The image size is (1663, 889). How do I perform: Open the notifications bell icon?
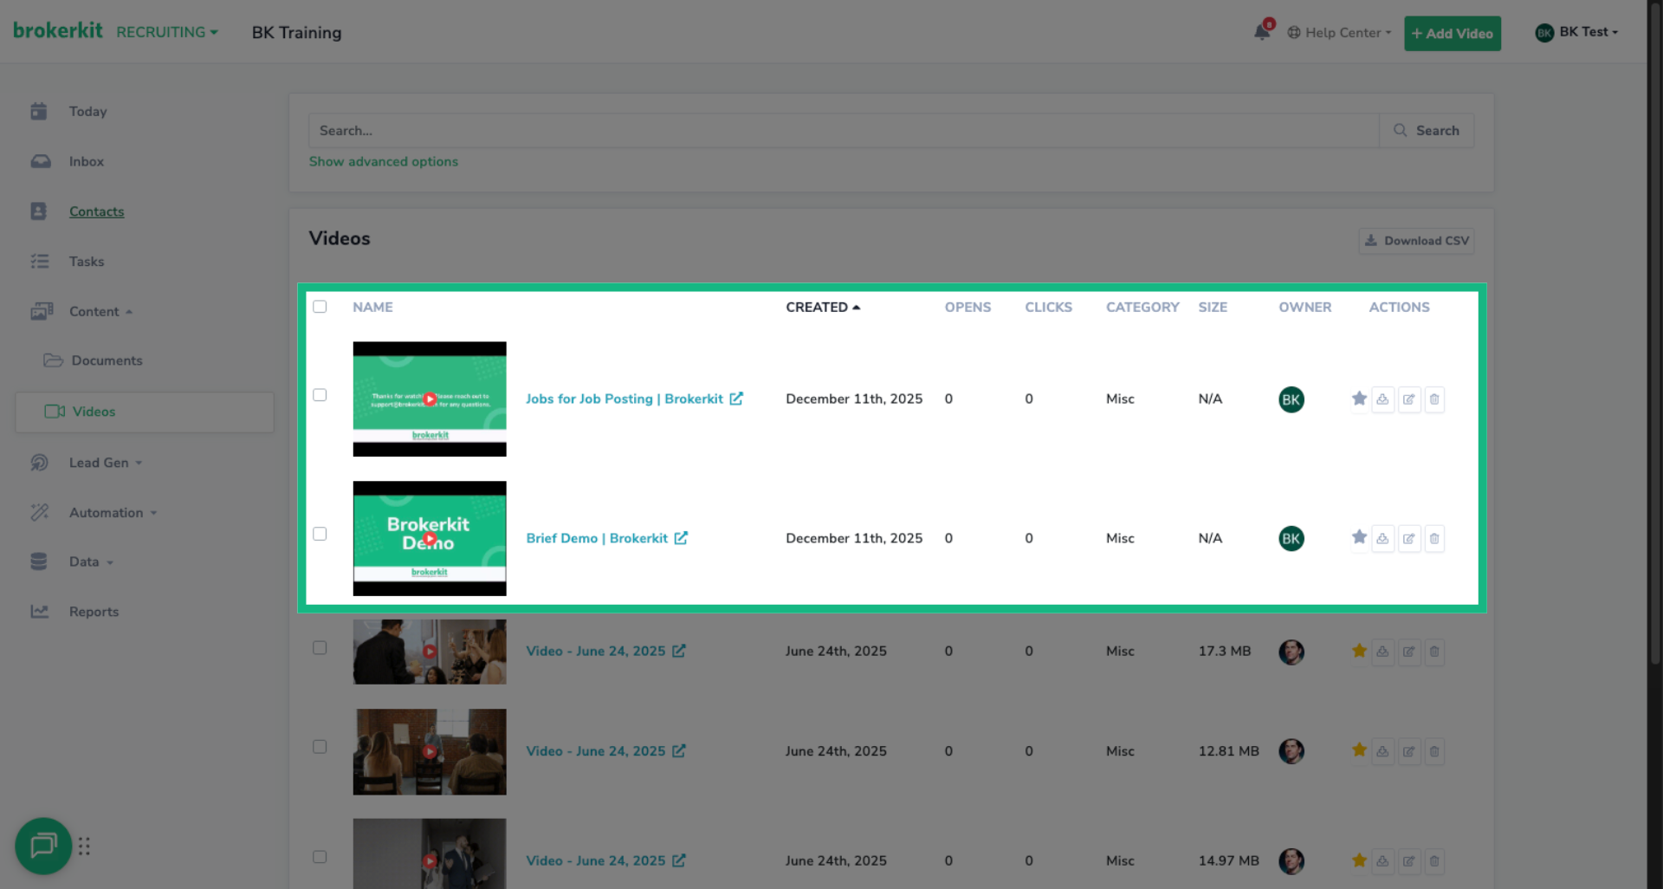pos(1262,31)
